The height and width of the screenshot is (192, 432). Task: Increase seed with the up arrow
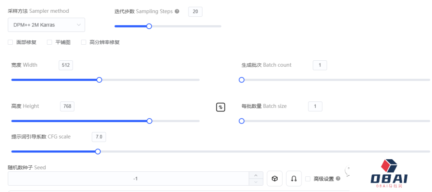coord(256,175)
